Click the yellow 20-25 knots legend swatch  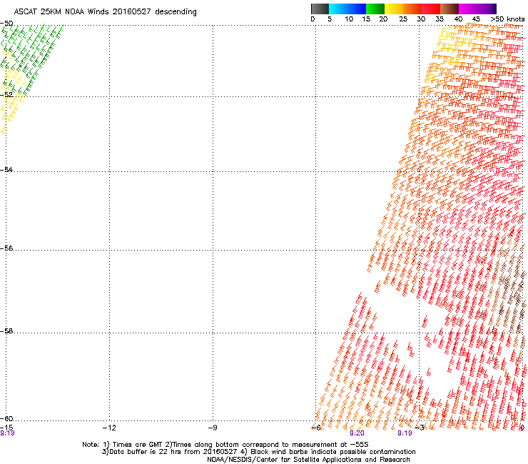click(394, 9)
